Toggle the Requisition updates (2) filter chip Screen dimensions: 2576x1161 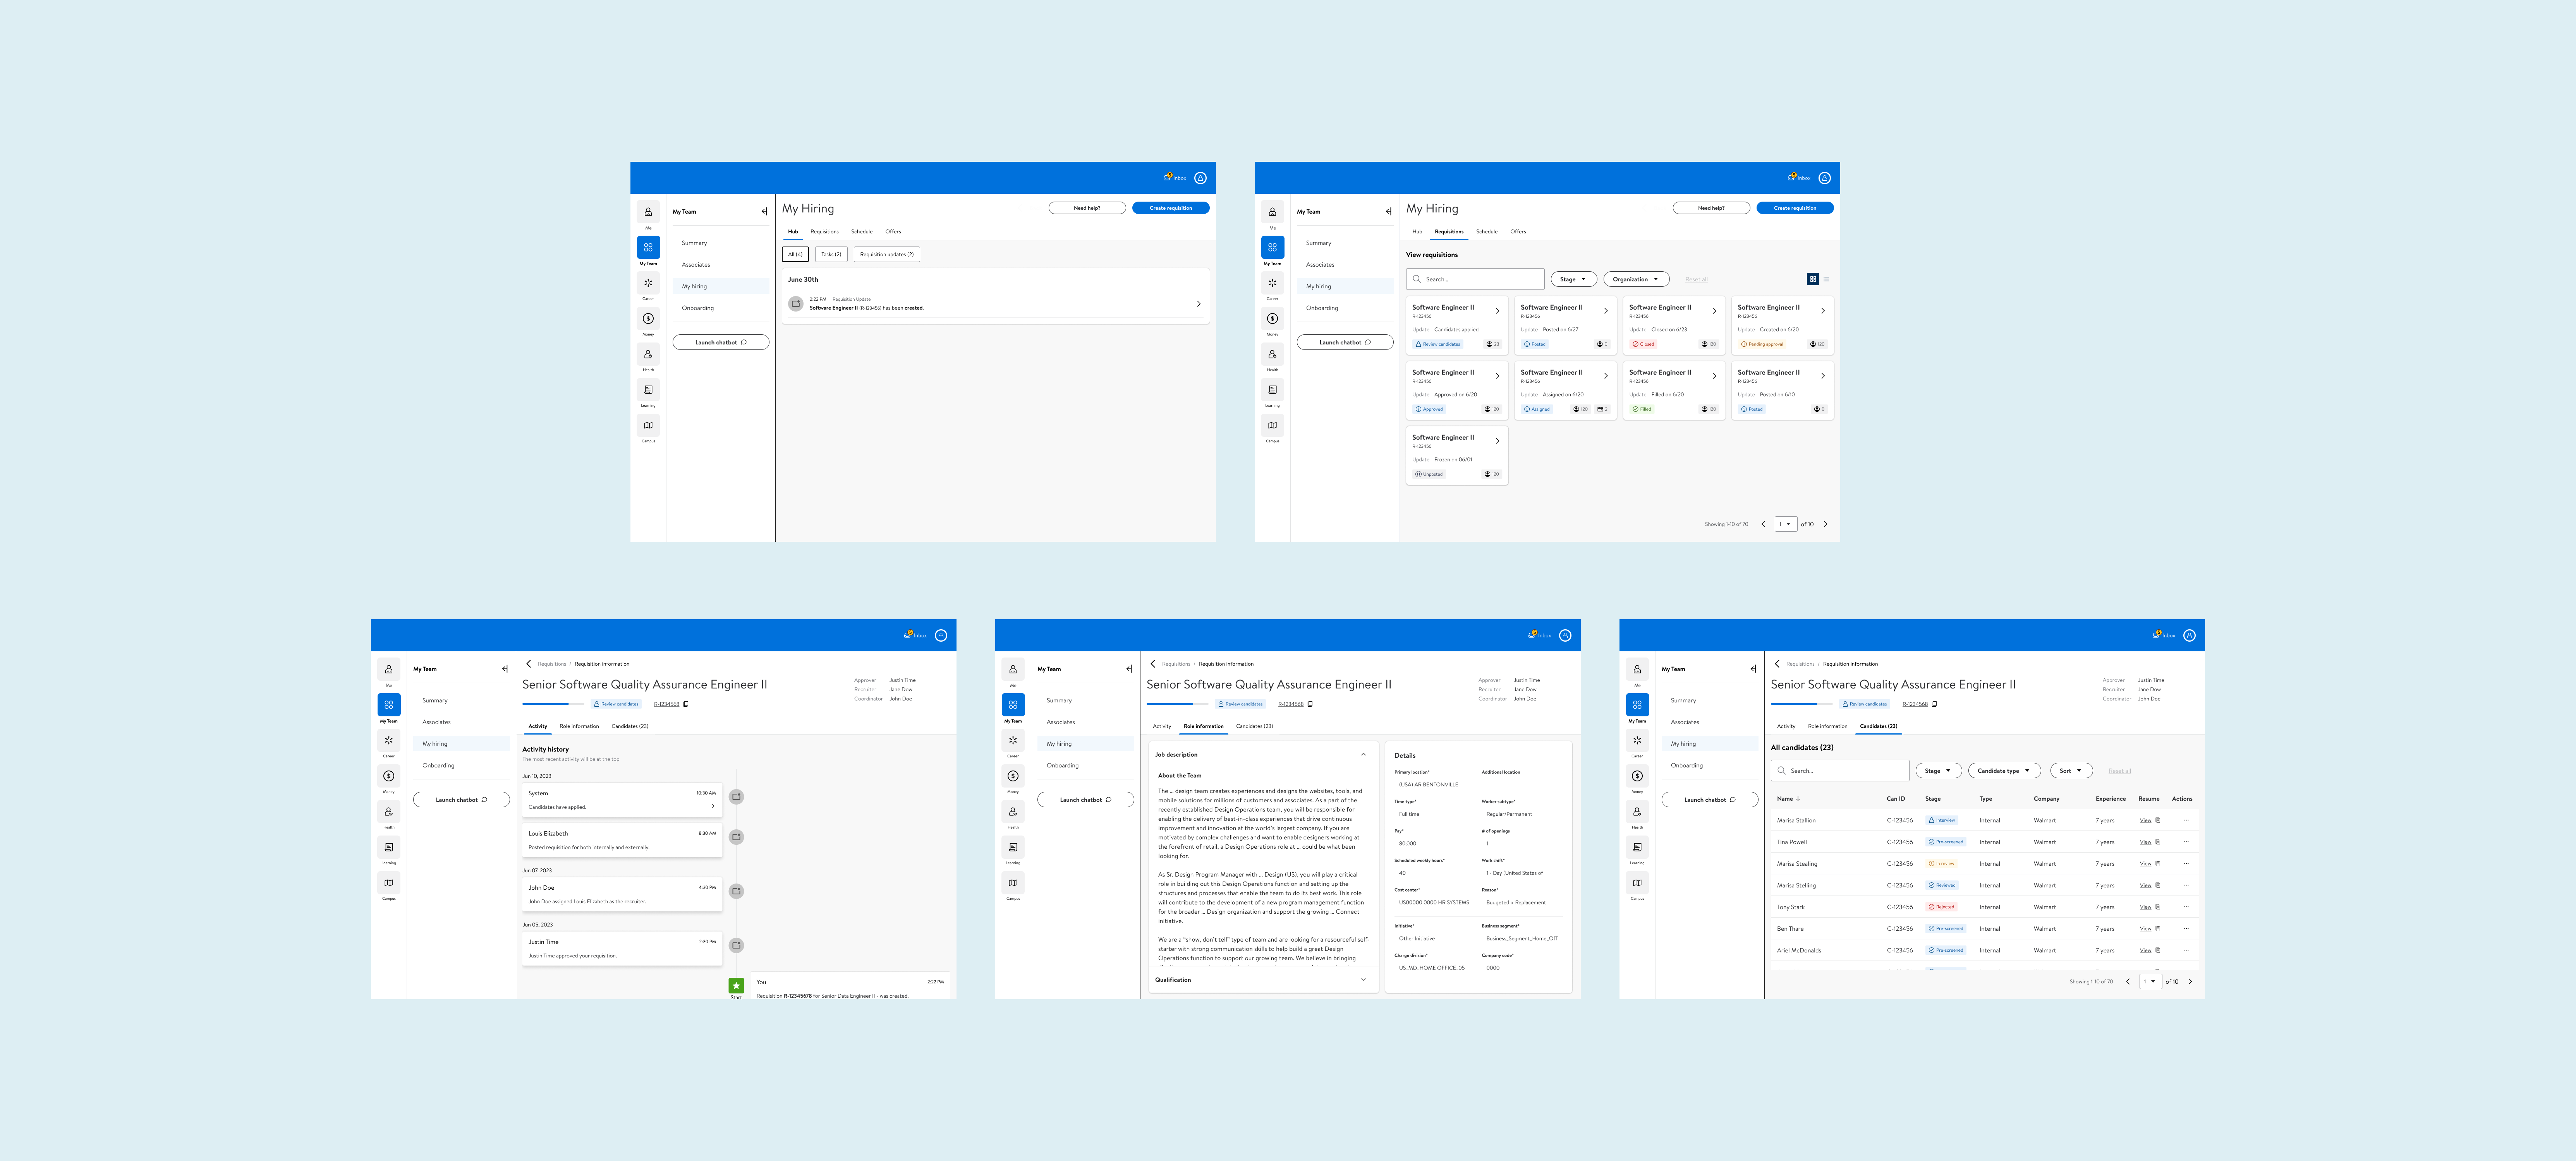(x=887, y=255)
